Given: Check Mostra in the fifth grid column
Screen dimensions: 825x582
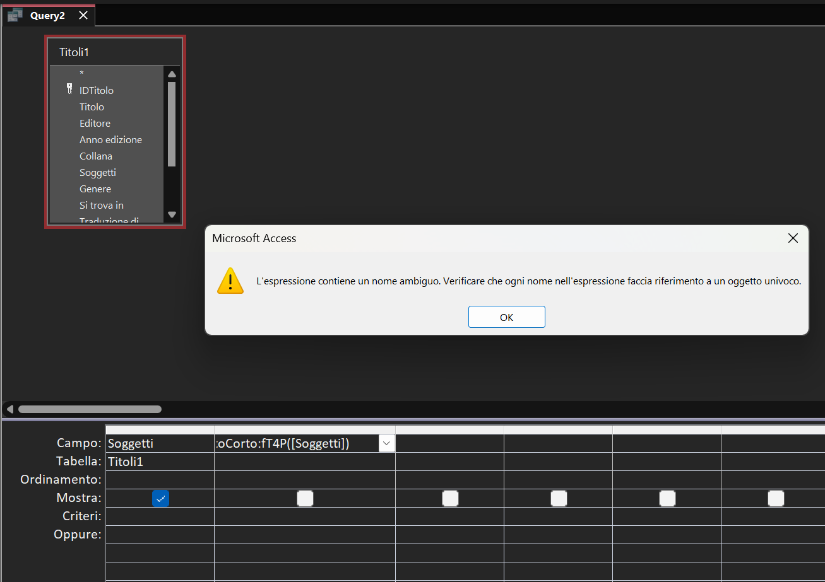Looking at the screenshot, I should (x=667, y=498).
